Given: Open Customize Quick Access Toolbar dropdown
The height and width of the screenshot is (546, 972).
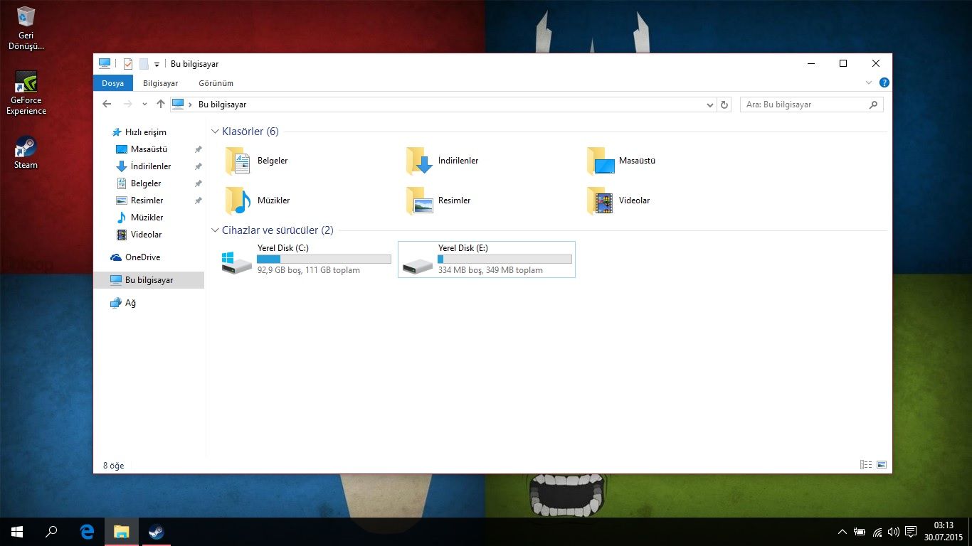Looking at the screenshot, I should click(157, 64).
